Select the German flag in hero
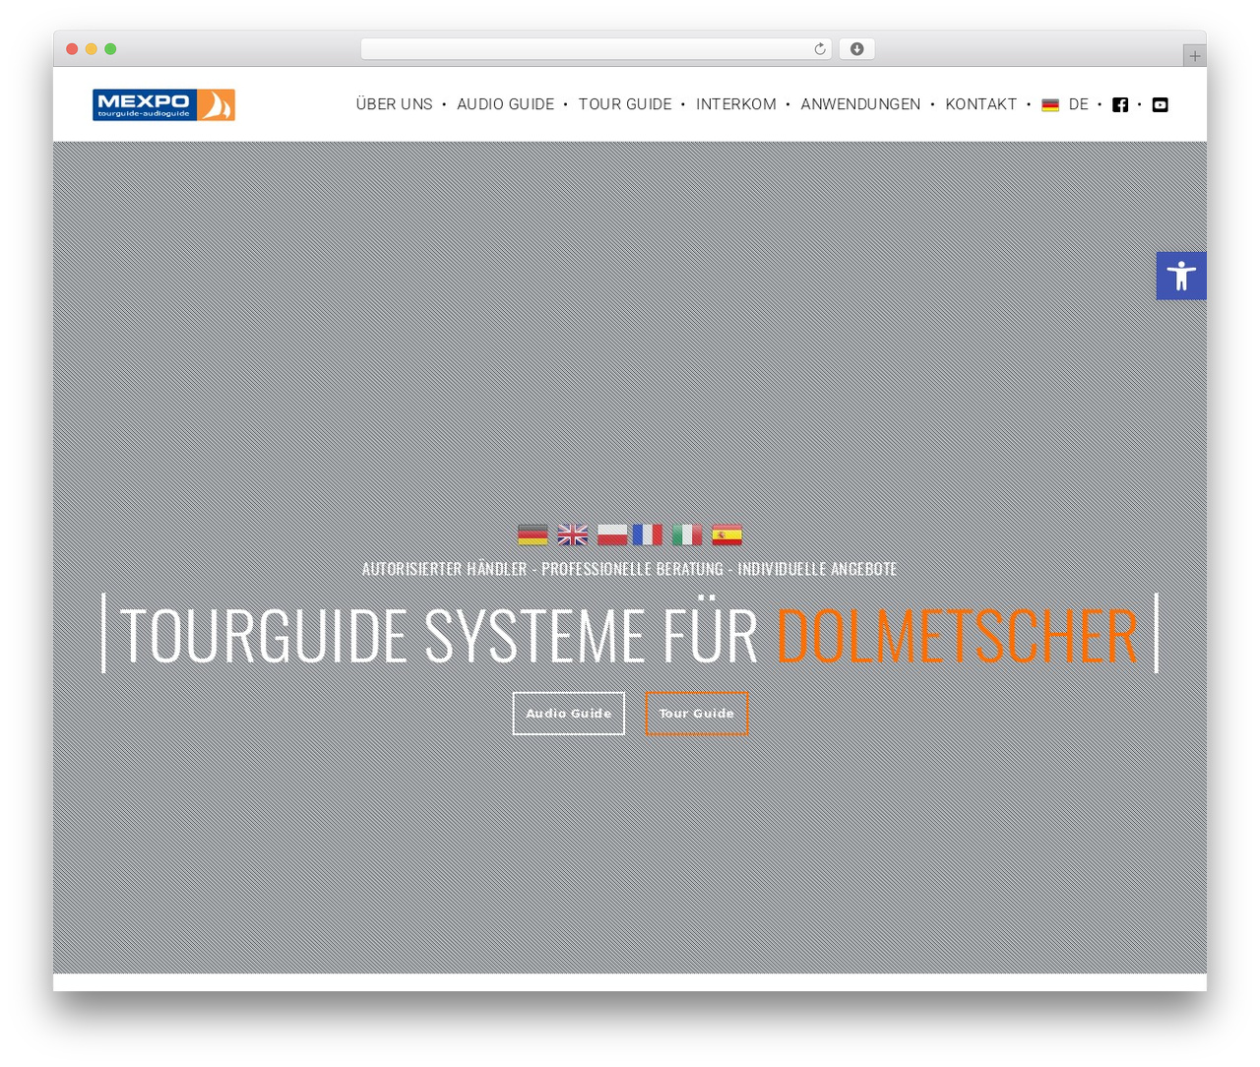The height and width of the screenshot is (1067, 1260). (x=533, y=534)
